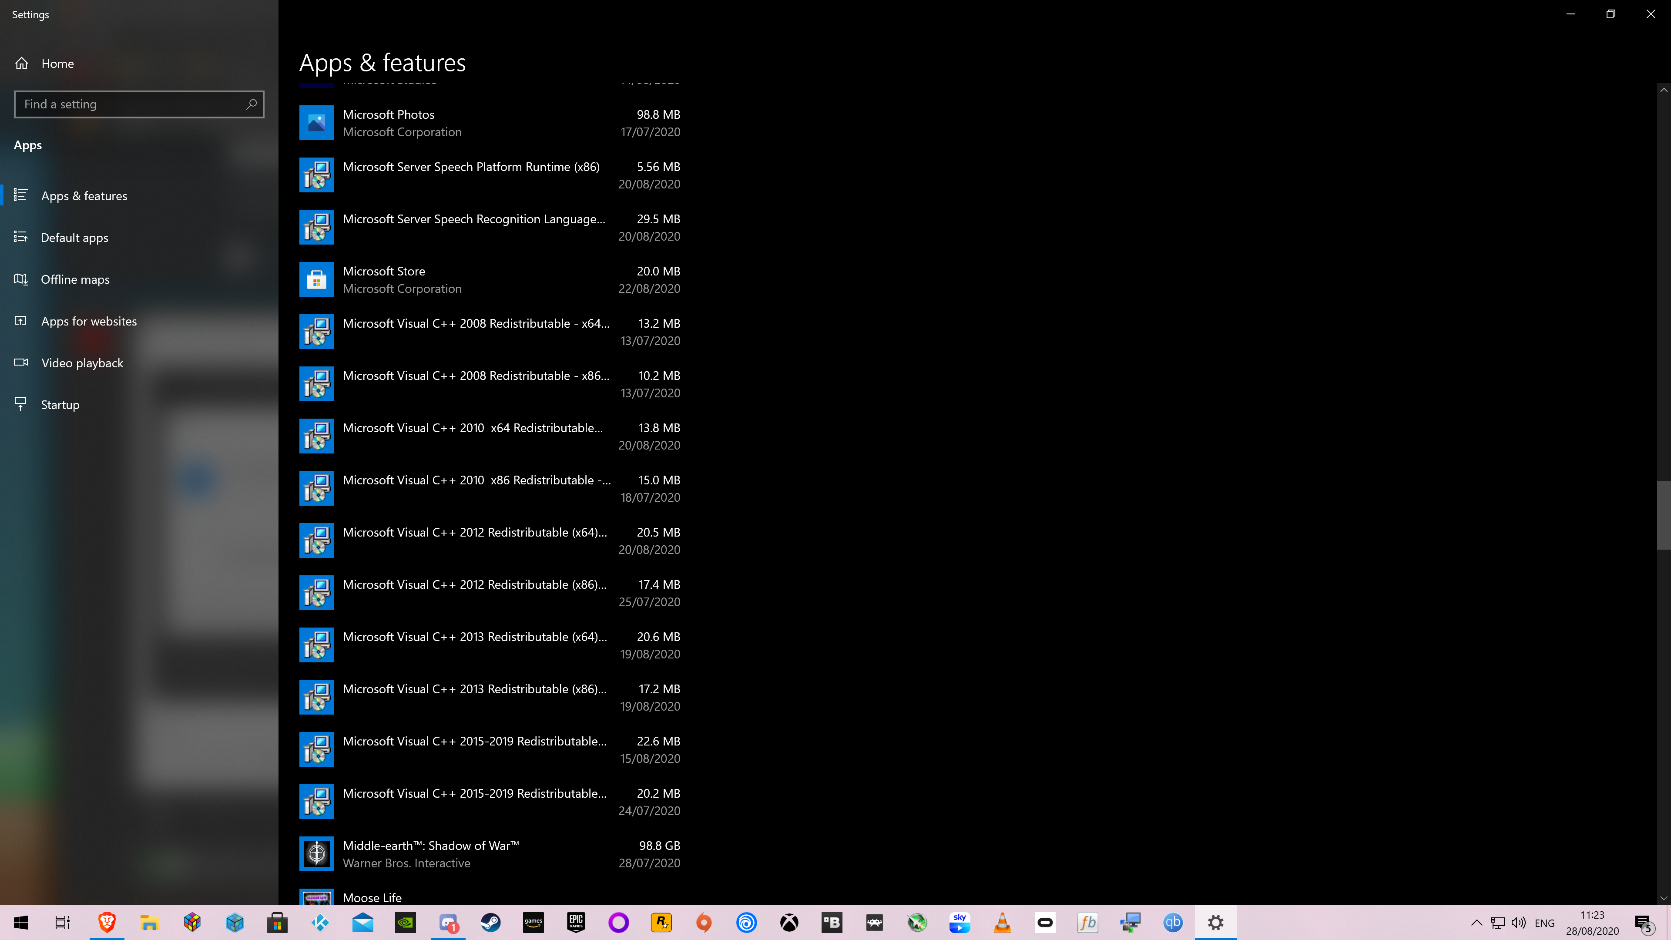
Task: Click the Find a setting search box
Action: [139, 104]
